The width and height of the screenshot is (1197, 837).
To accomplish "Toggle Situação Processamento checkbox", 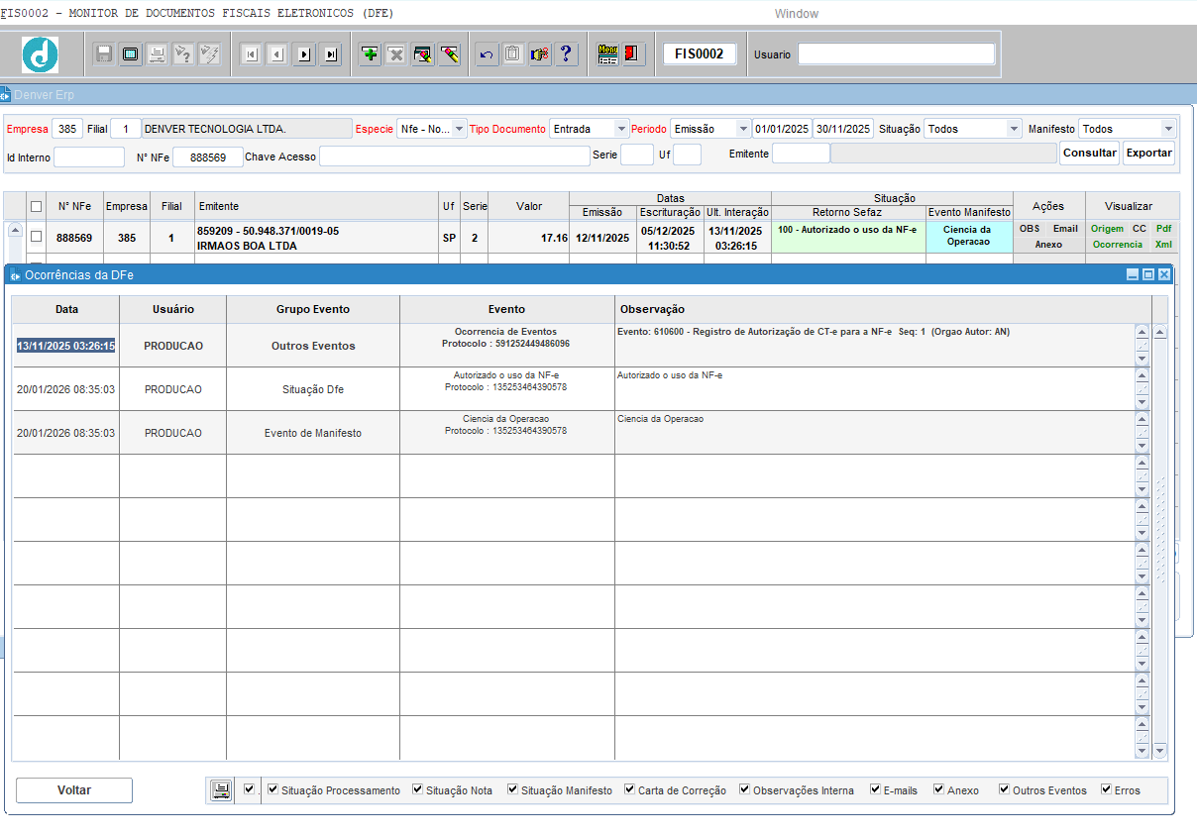I will coord(273,789).
